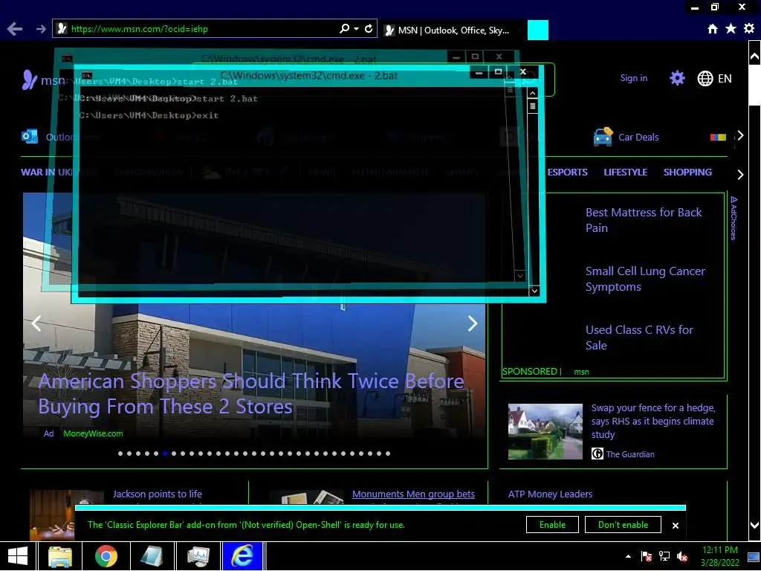Open the Notepad icon in the taskbar

pyautogui.click(x=152, y=556)
